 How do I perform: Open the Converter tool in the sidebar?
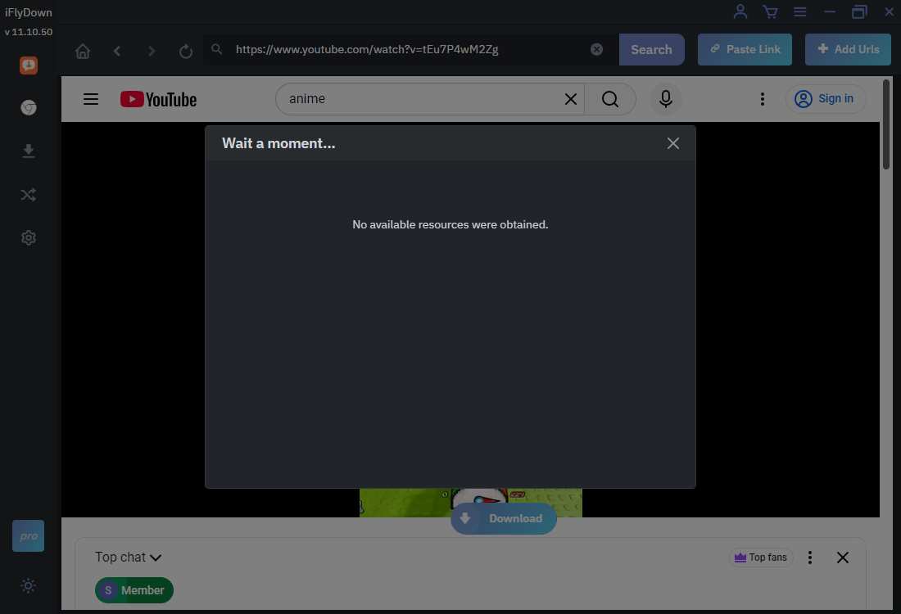coord(28,195)
